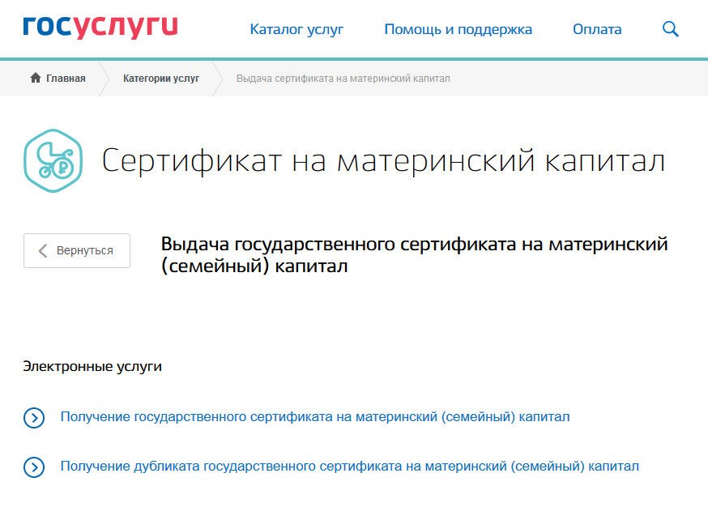Click the Электронные услуги section heading
Screen dimensions: 708x520
click(93, 365)
